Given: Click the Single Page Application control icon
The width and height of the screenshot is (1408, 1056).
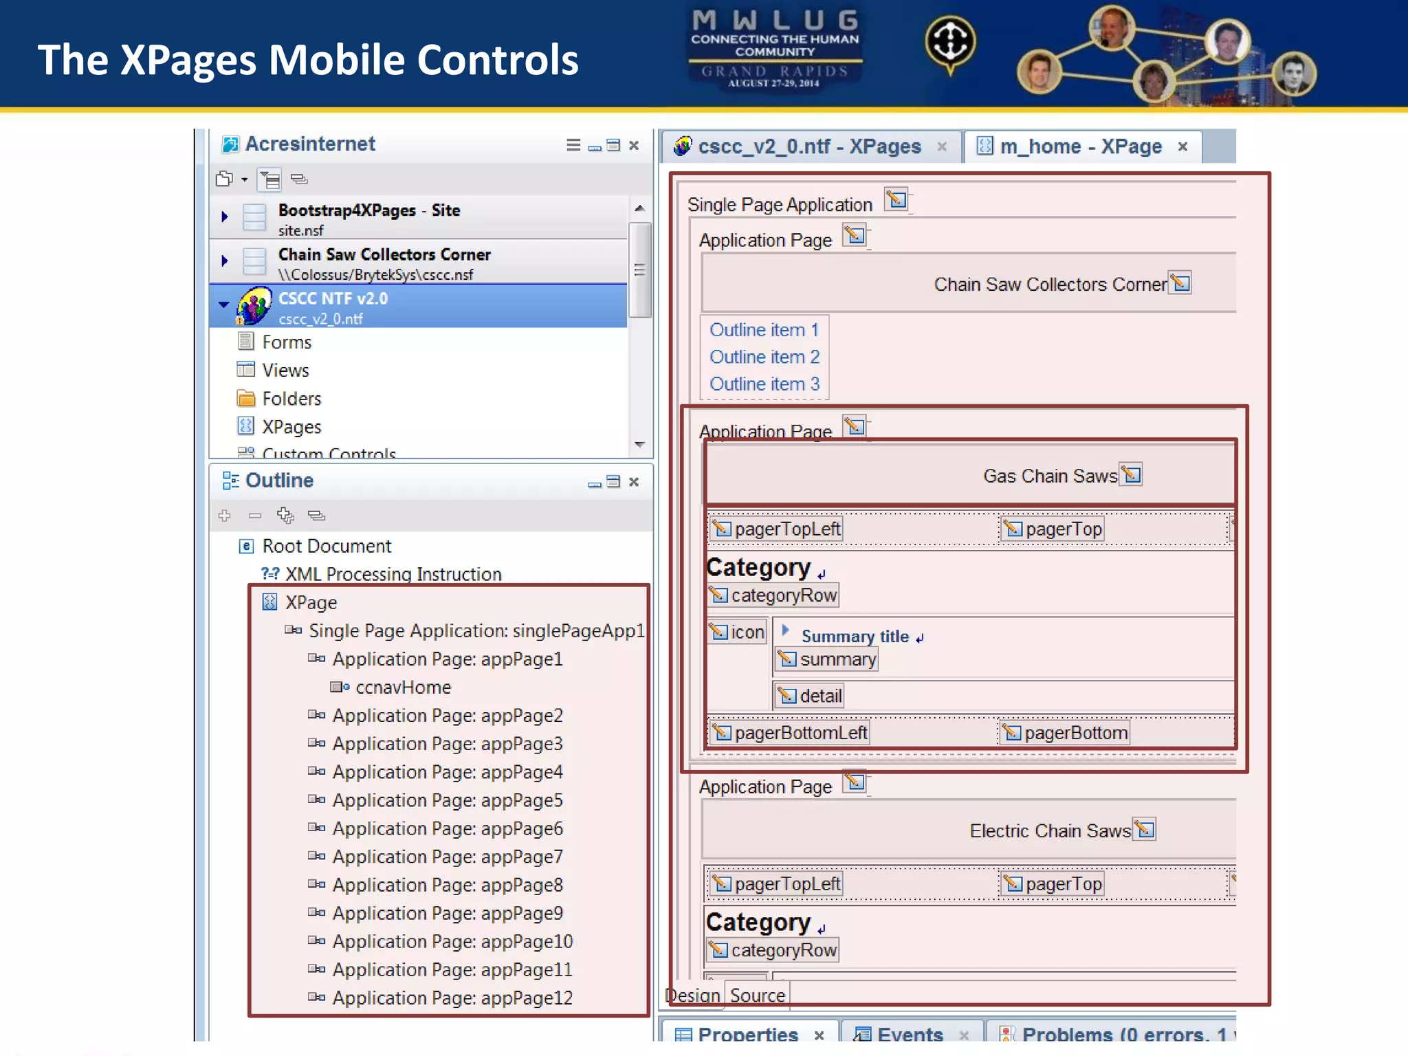Looking at the screenshot, I should tap(896, 199).
